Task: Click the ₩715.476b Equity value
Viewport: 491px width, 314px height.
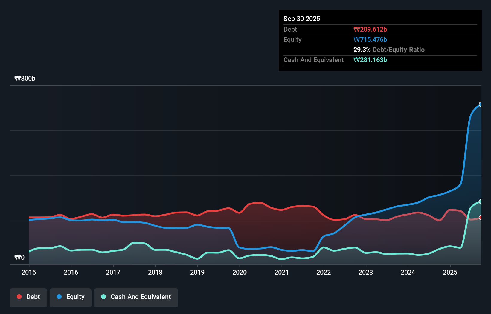Action: click(x=370, y=39)
